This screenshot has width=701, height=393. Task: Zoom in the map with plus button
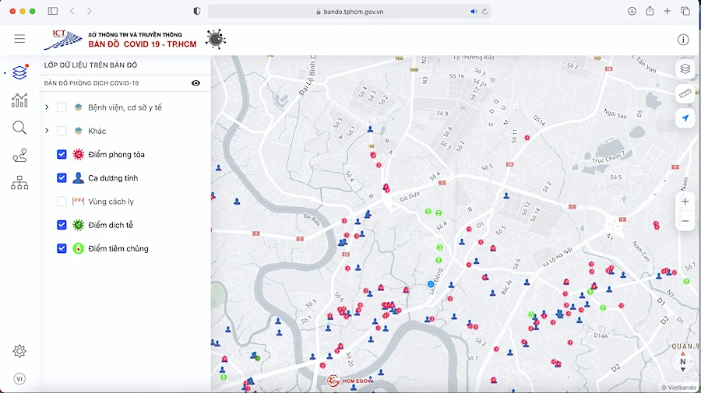tap(685, 202)
